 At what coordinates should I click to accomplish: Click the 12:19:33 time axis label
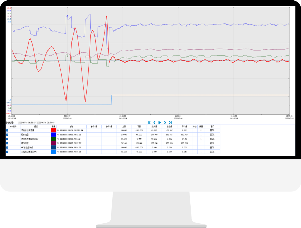point(234,116)
